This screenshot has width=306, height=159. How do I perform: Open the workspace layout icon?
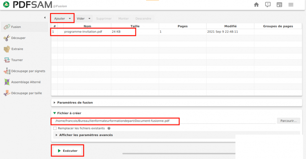(x=279, y=5)
